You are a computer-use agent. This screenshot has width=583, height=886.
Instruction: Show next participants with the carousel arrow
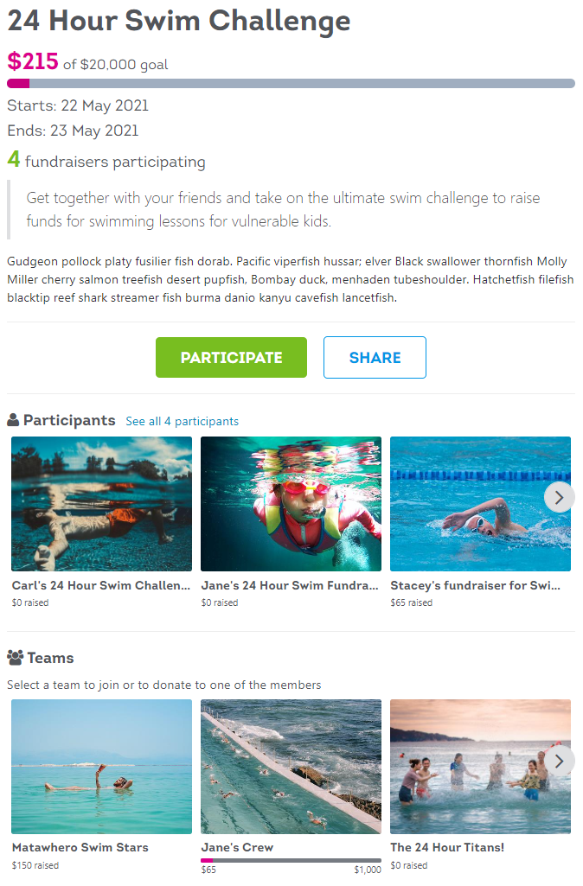559,497
